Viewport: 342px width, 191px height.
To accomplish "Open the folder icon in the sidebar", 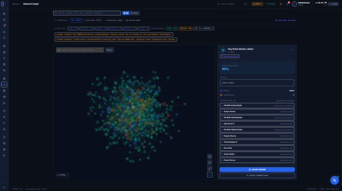I will click(4, 70).
